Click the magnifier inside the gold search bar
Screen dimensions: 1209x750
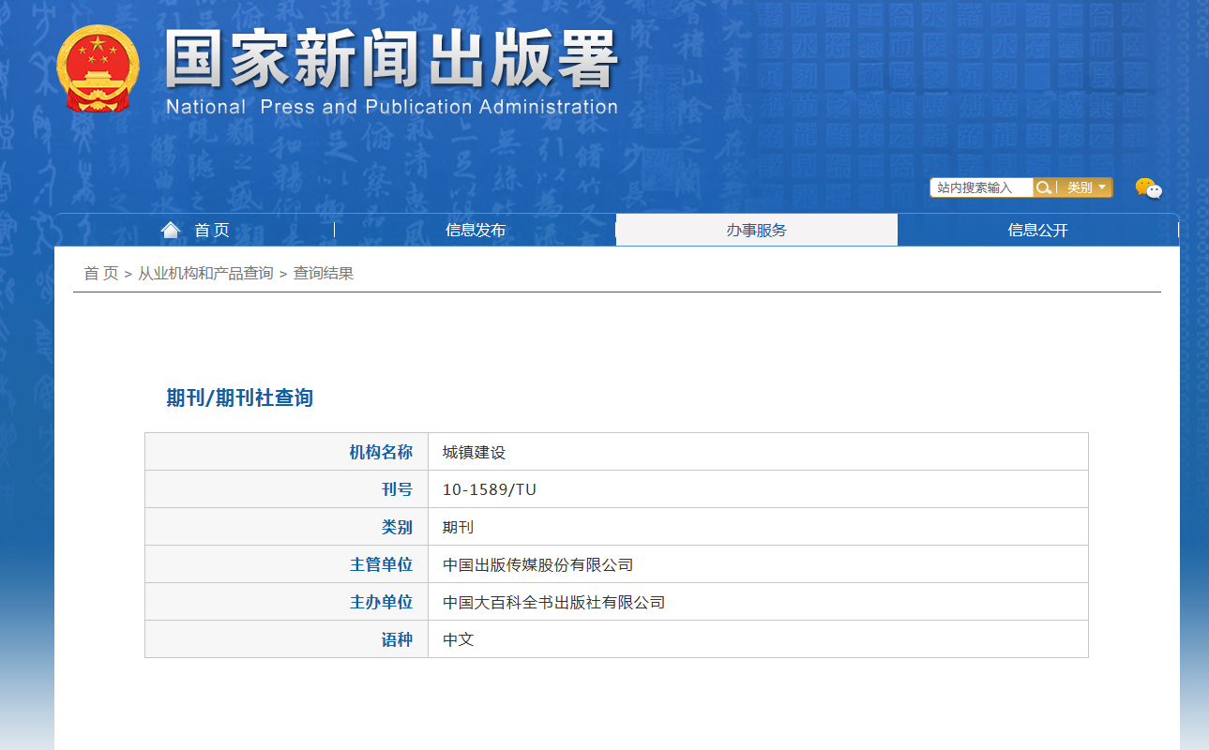(x=1044, y=187)
